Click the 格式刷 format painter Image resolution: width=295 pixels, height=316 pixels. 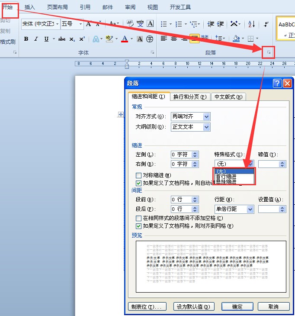(8, 42)
